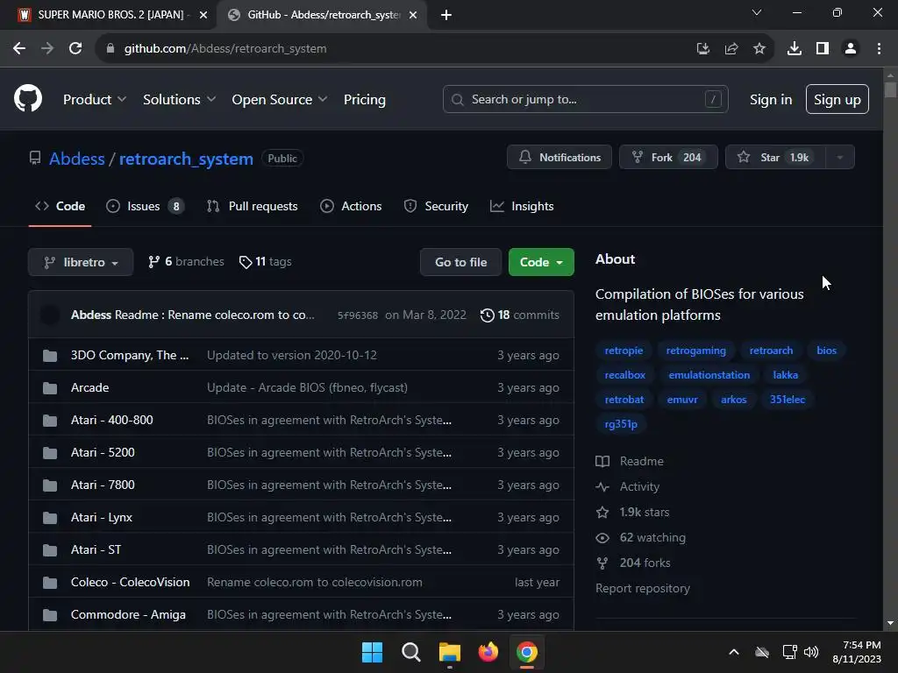Click the Notifications button
Viewport: 898px width, 673px height.
click(559, 158)
